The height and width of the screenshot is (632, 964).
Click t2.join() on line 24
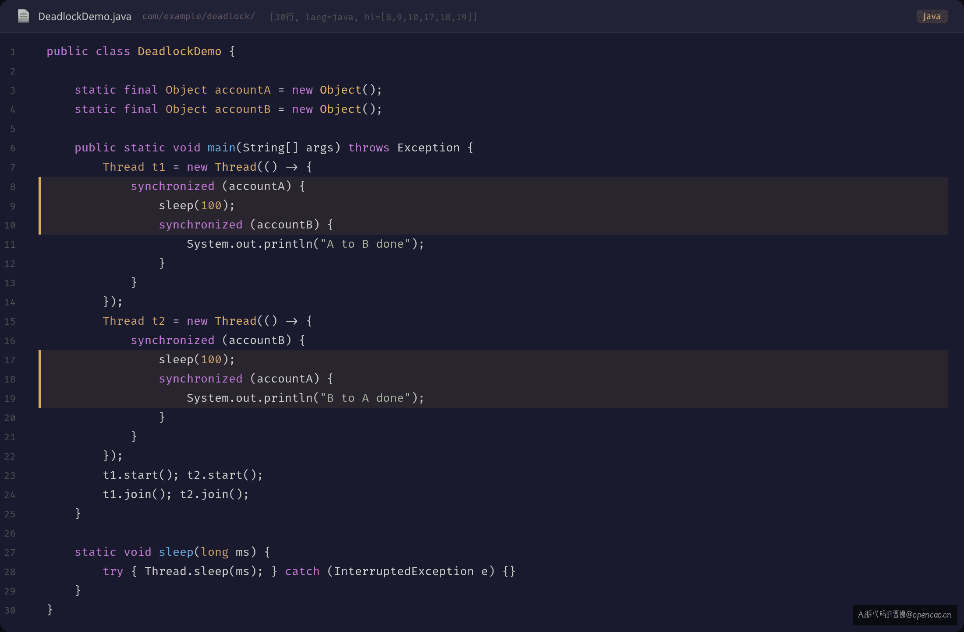pyautogui.click(x=211, y=494)
